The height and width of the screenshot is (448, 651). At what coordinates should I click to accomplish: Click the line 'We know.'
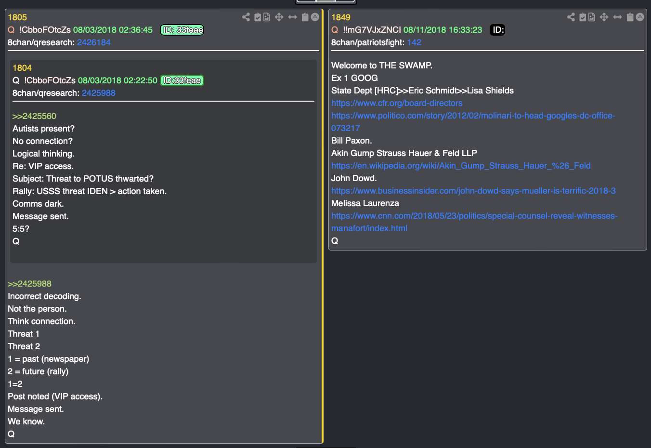[x=26, y=422]
